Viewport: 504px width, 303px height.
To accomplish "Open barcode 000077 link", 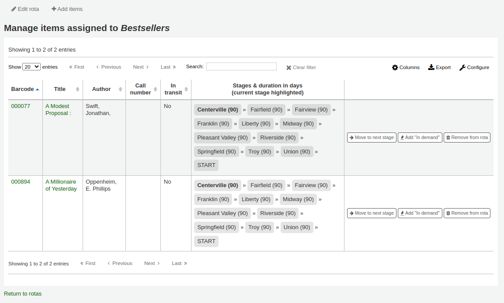I will (x=21, y=106).
